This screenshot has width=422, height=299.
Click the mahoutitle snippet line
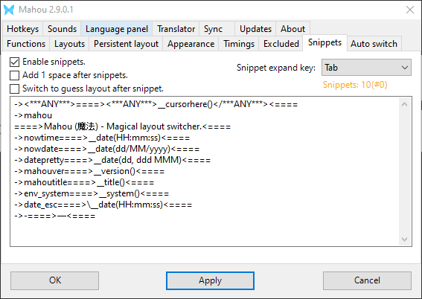point(84,182)
